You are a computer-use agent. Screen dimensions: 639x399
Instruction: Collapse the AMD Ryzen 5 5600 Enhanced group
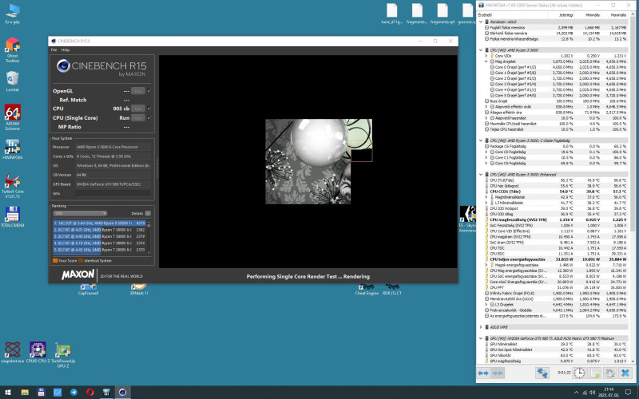coord(481,174)
